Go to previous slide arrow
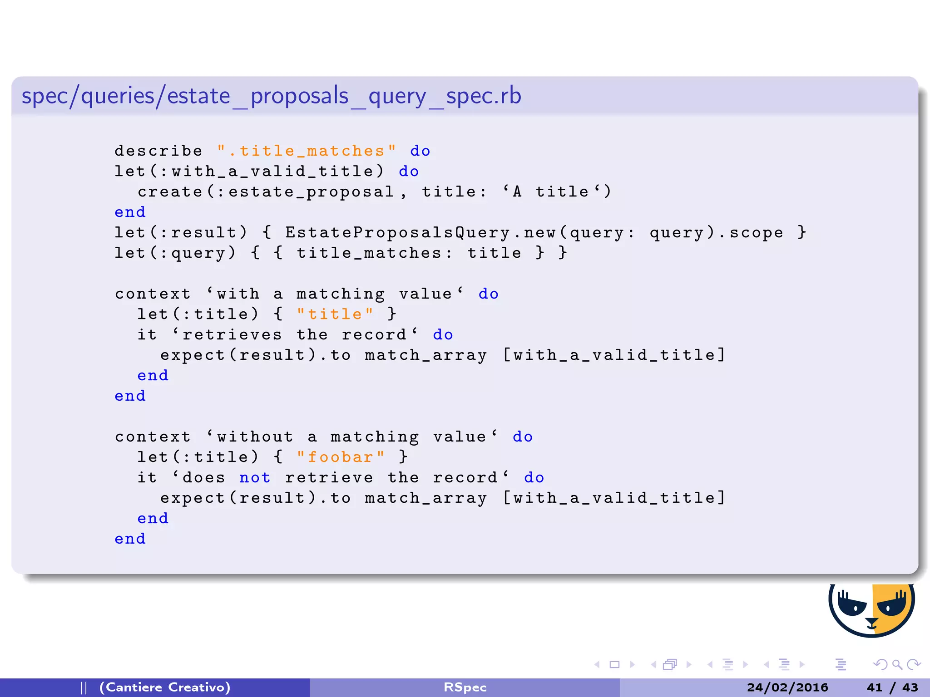Screen dimensions: 930x697 click(597, 664)
